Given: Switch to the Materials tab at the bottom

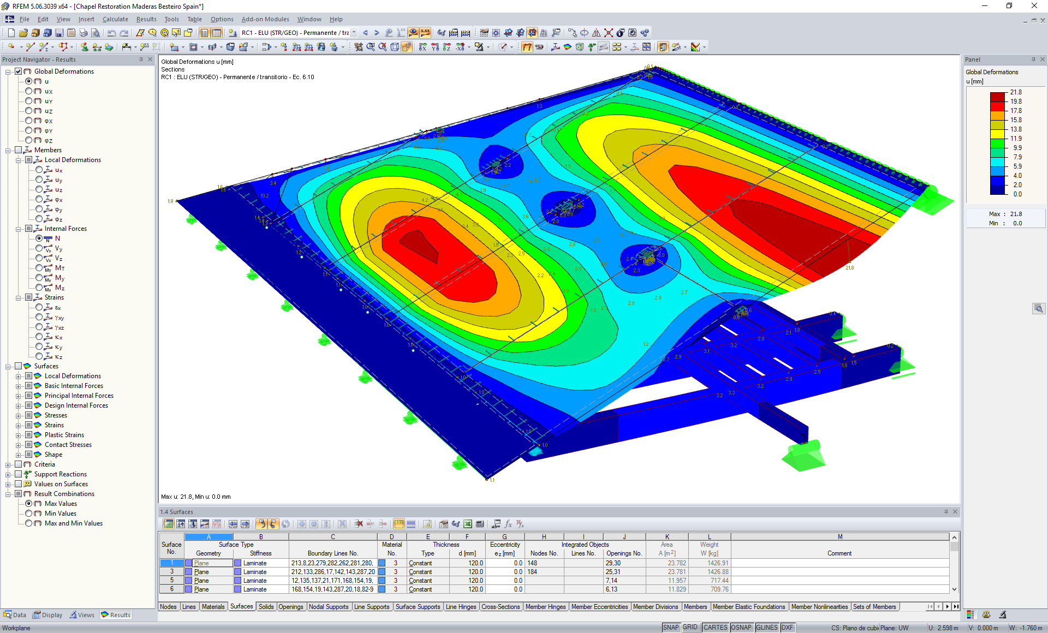Looking at the screenshot, I should pyautogui.click(x=213, y=607).
